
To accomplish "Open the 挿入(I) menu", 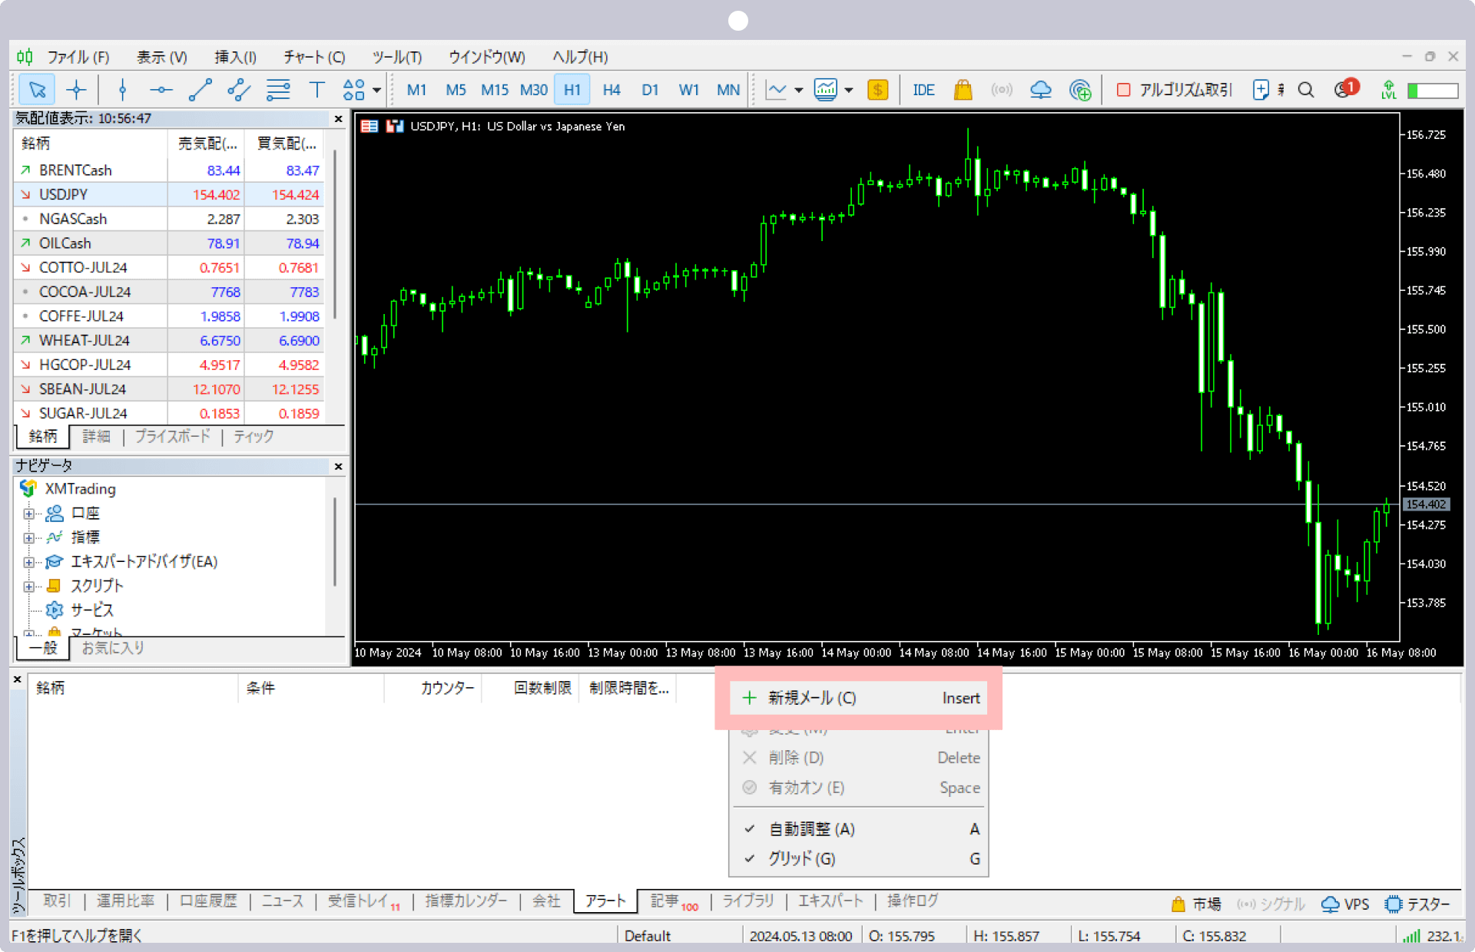I will 235,57.
